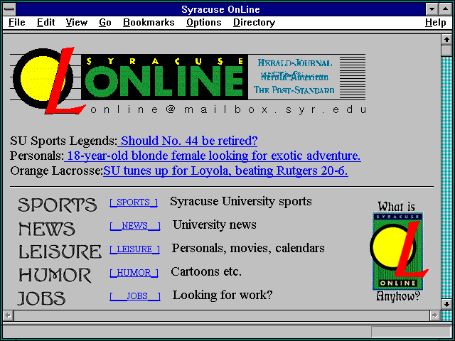Click the vertical scrollbar down arrow
The image size is (455, 341).
tap(446, 304)
